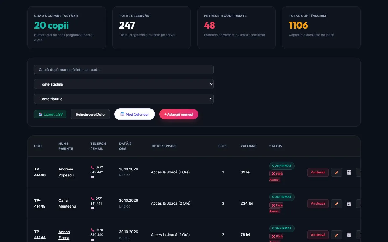
Task: Click phone icon beside 0772 842 442
Action: pos(92,167)
